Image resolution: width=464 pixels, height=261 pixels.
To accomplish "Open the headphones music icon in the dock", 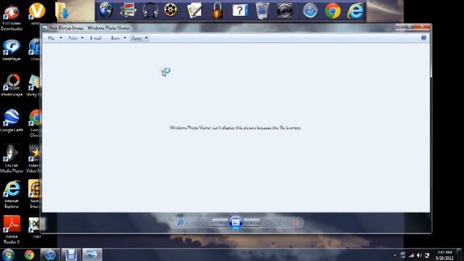I will click(x=150, y=12).
